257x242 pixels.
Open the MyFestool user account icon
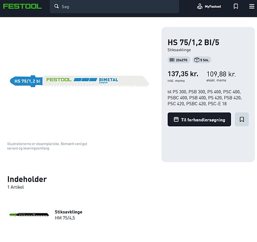coord(200,6)
